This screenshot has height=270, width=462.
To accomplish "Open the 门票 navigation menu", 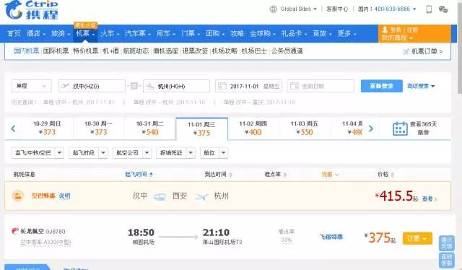I will (191, 33).
